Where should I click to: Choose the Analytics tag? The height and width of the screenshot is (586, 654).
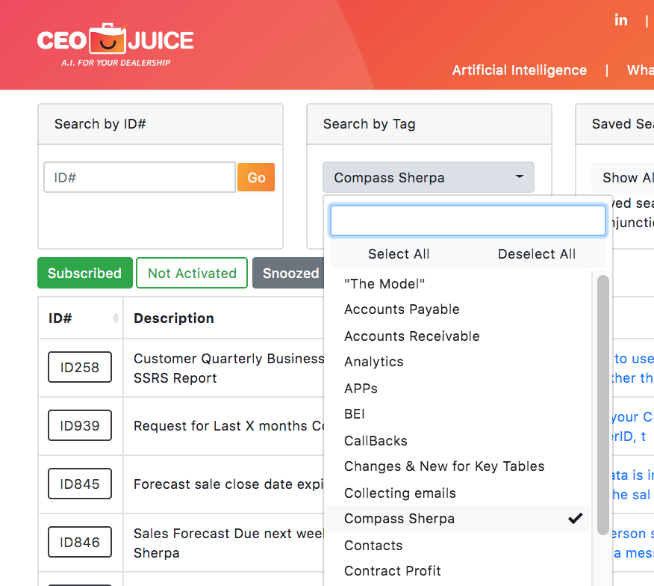[457, 362]
